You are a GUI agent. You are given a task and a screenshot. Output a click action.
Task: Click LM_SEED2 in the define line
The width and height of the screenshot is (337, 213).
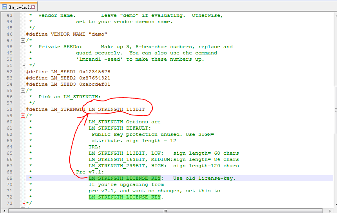click(63, 78)
